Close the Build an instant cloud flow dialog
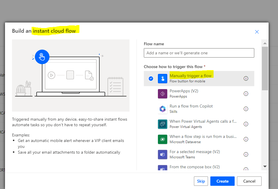 coord(257,32)
